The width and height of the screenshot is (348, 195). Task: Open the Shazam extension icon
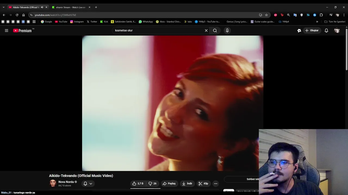[x=315, y=15]
